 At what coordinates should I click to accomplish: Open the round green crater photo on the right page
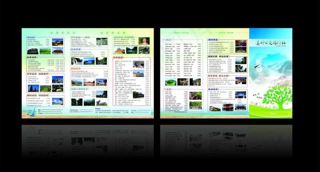click(x=171, y=82)
